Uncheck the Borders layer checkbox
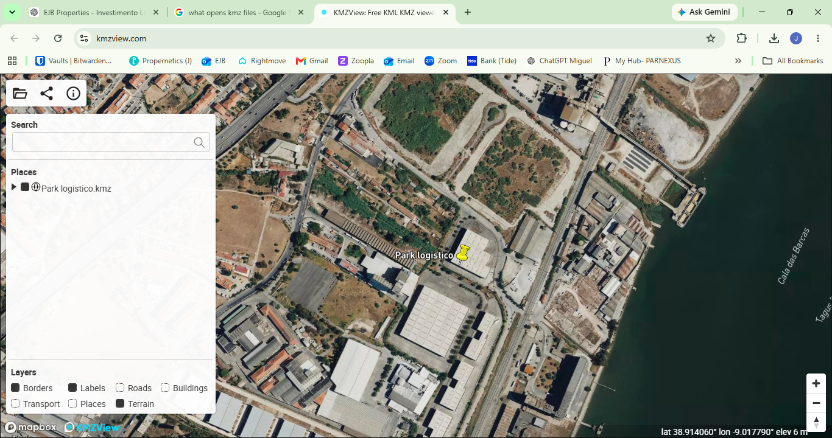832x438 pixels. coord(16,388)
